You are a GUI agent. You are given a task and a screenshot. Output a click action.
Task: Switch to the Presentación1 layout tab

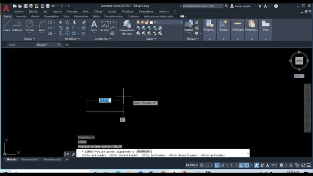(30, 159)
